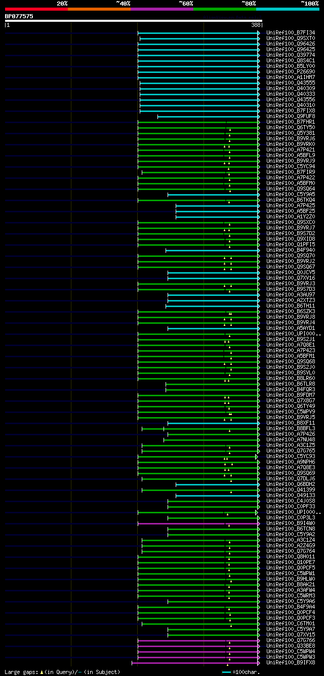The image size is (324, 676).
Task: Select UniRef100_A5BFM0 label
Action: [291, 183]
